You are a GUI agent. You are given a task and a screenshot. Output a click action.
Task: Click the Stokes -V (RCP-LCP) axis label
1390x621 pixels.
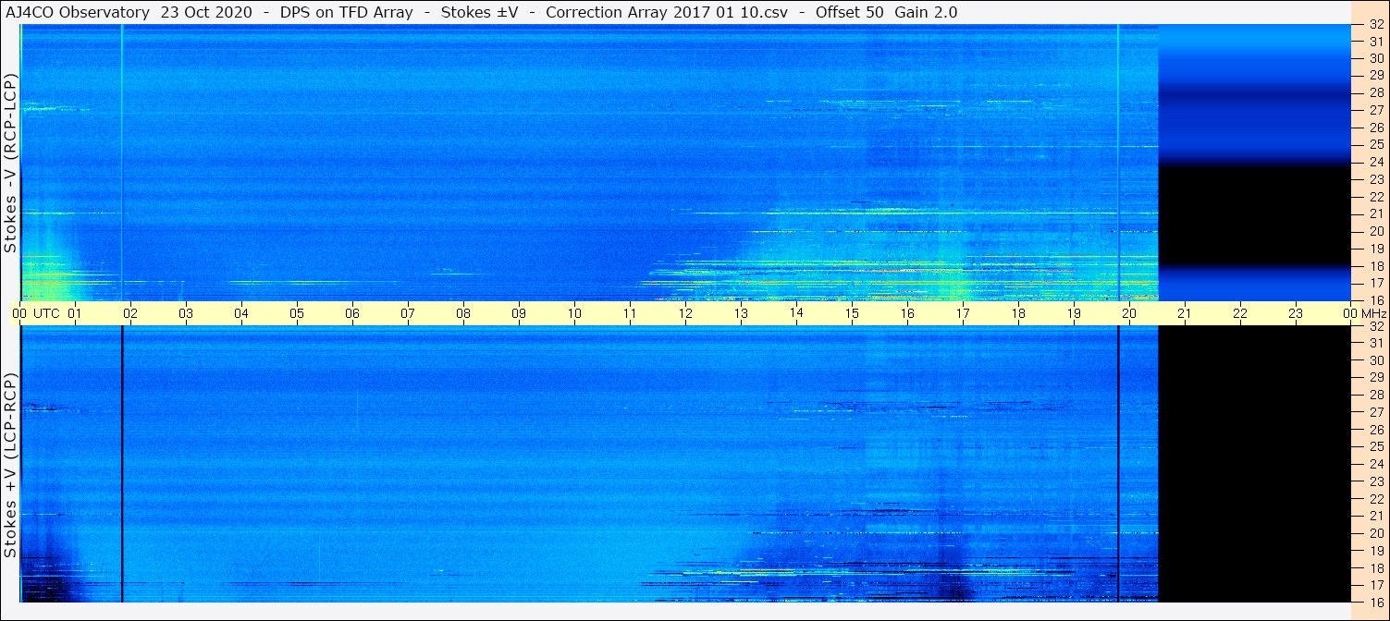pos(10,163)
